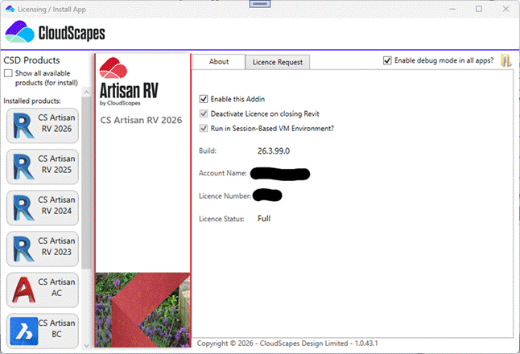Select CS Artisan RV 2026 product
The width and height of the screenshot is (520, 354).
42,126
